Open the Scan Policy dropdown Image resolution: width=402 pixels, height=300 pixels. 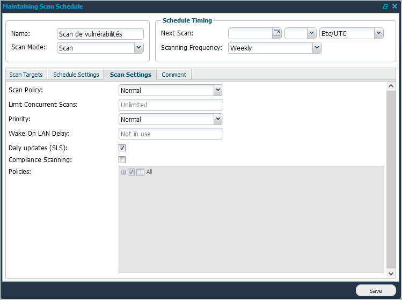tap(218, 90)
